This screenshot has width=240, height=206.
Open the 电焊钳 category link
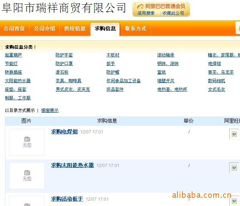[x=215, y=64]
